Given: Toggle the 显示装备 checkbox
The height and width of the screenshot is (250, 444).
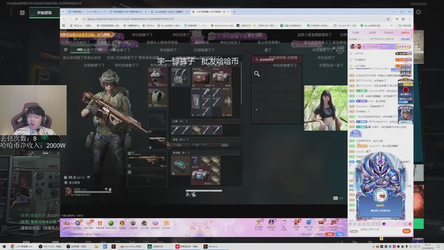Looking at the screenshot, I should pos(66,183).
